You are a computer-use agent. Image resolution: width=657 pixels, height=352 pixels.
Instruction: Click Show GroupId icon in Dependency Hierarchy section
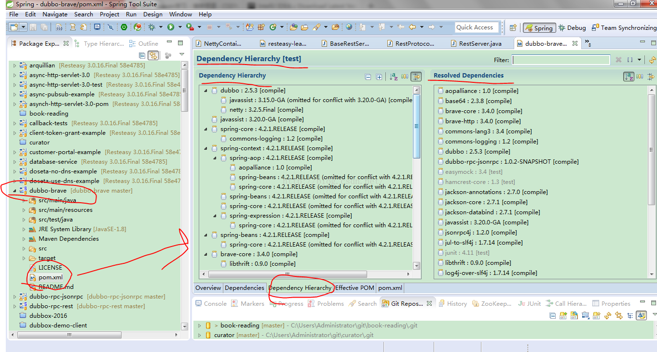tap(405, 77)
